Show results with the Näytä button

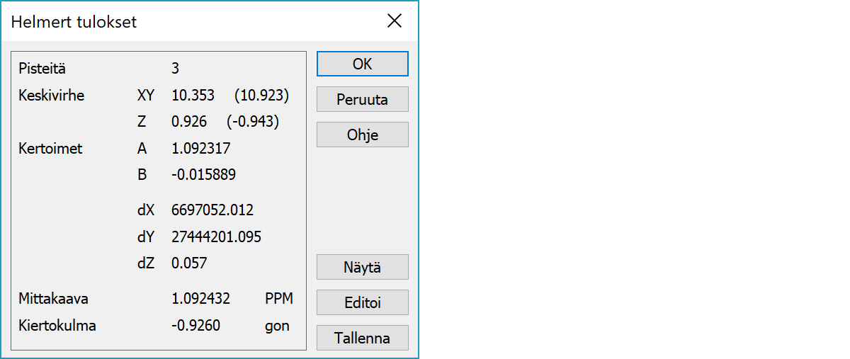[x=362, y=268]
